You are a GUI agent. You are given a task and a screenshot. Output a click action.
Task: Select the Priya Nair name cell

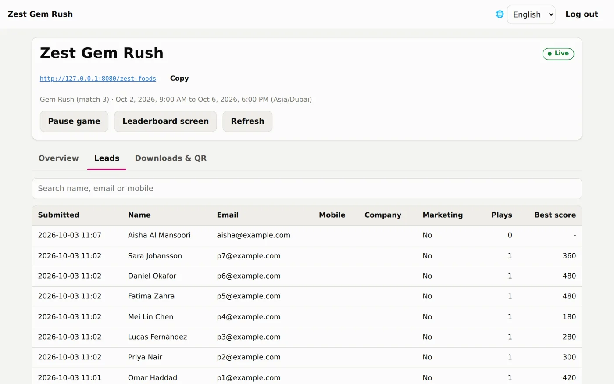tap(145, 357)
